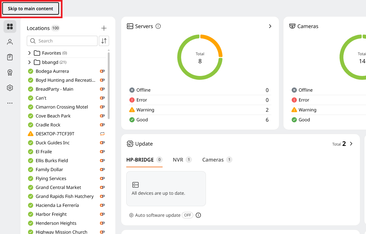Open the settings gear sidebar icon
Image resolution: width=366 pixels, height=234 pixels.
coord(10,88)
